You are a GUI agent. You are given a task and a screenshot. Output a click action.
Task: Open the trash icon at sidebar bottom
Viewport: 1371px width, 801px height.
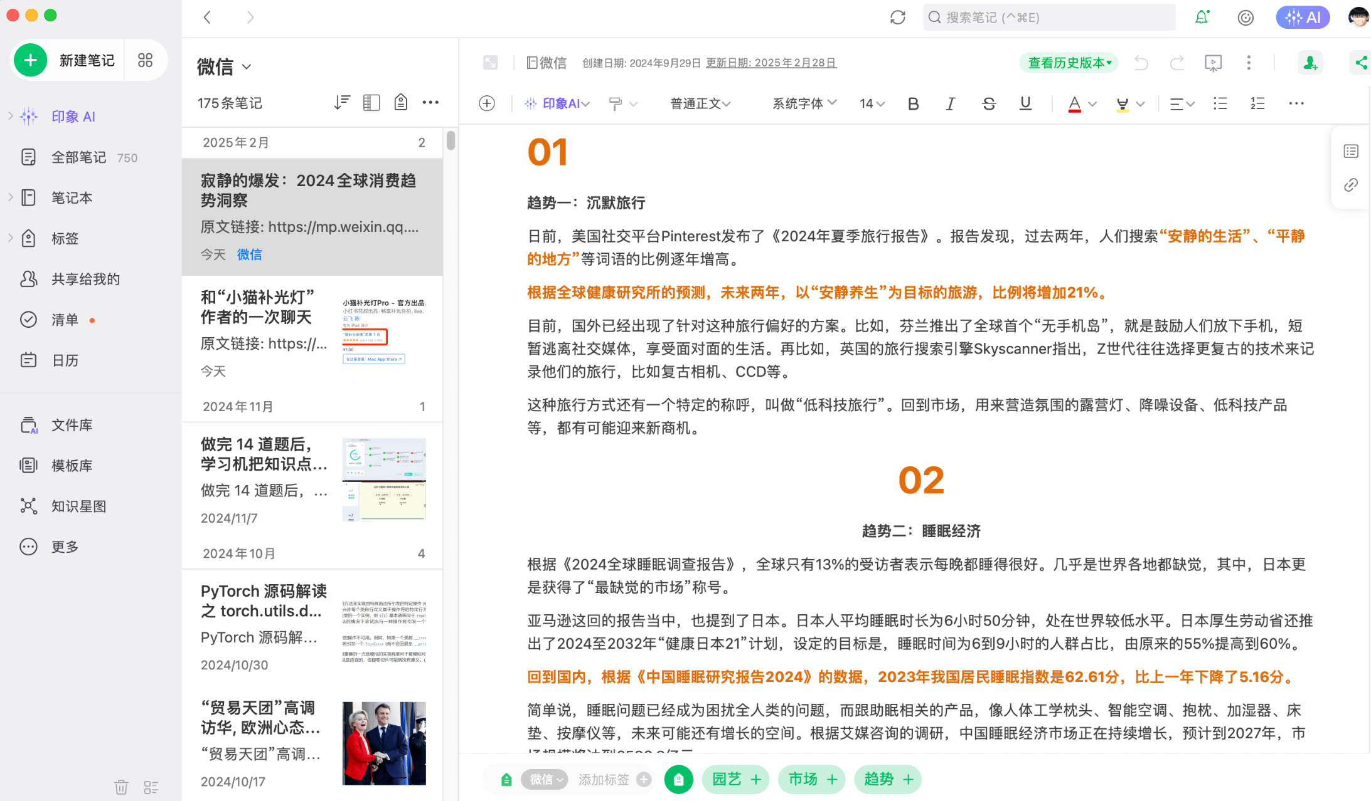121,787
